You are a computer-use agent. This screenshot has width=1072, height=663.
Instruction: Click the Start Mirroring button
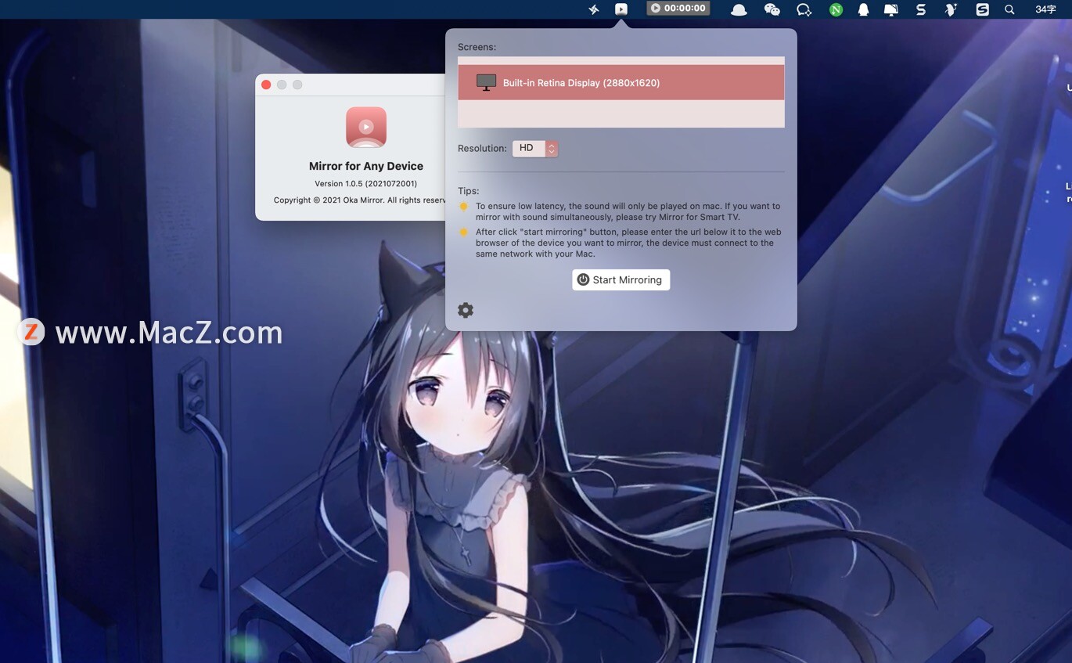pos(621,279)
